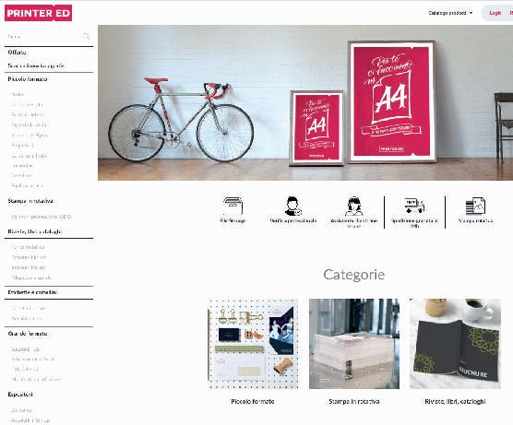Open the Catalogo prodotti dropdown
Viewport: 513px width, 425px height.
tap(450, 13)
